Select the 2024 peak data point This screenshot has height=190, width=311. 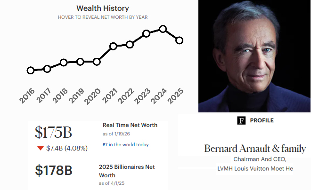click(163, 29)
